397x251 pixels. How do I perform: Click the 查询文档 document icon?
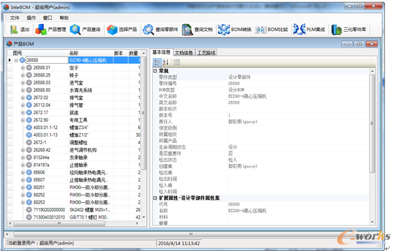pyautogui.click(x=187, y=30)
